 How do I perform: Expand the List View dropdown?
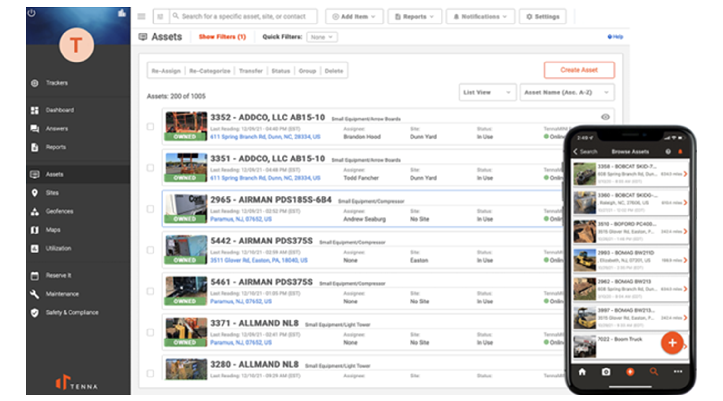pyautogui.click(x=487, y=92)
